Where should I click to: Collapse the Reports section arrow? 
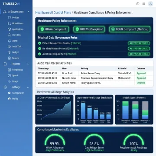[x=28, y=64]
